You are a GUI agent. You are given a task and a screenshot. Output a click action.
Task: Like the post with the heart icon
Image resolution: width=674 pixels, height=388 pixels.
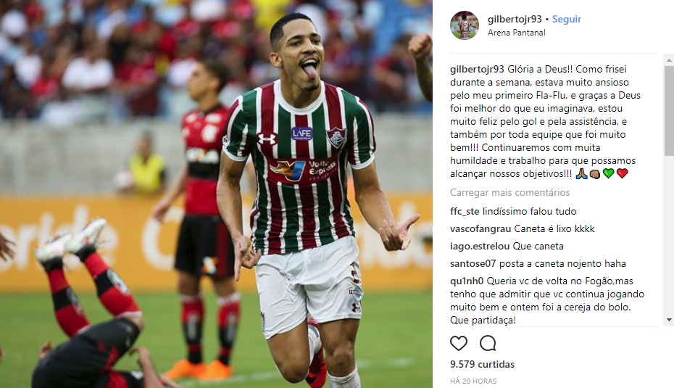coord(458,343)
